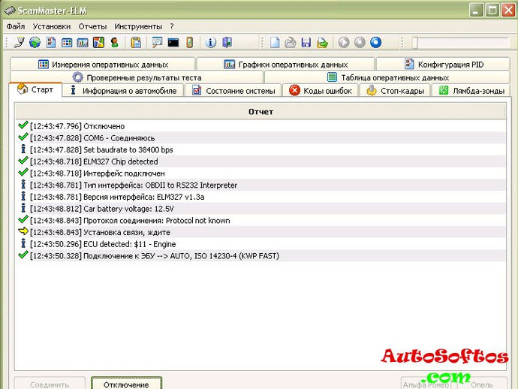Click the exit door toolbar icon
This screenshot has height=389, width=518.
(x=227, y=43)
